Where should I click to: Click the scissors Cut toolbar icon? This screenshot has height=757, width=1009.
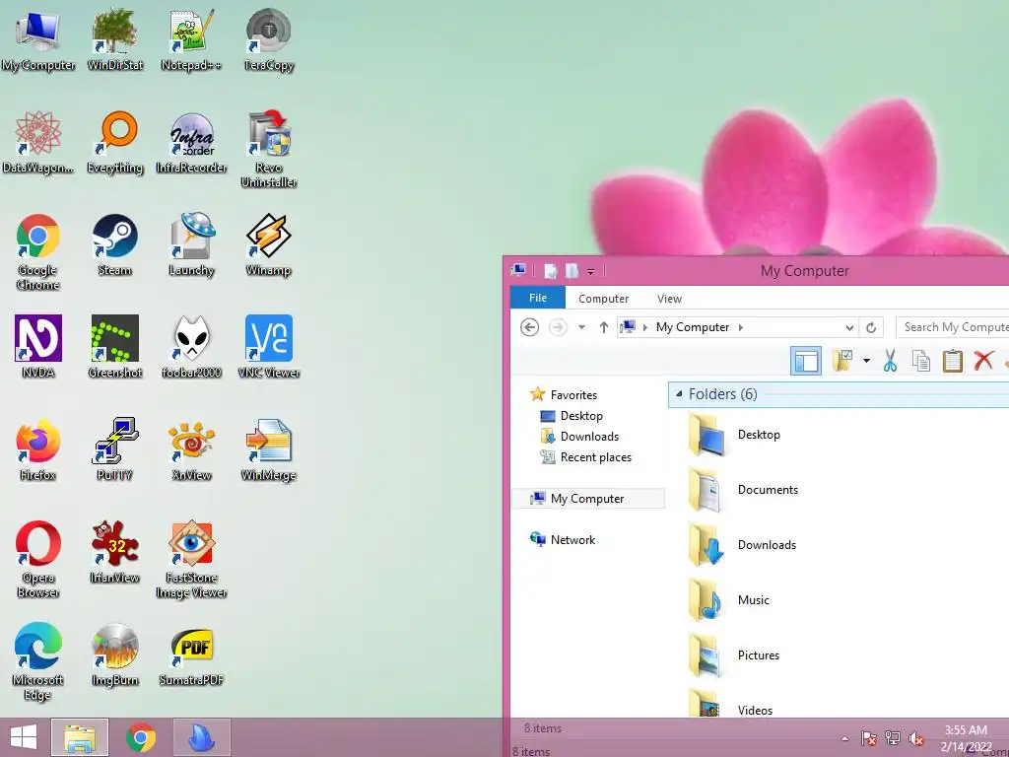890,361
